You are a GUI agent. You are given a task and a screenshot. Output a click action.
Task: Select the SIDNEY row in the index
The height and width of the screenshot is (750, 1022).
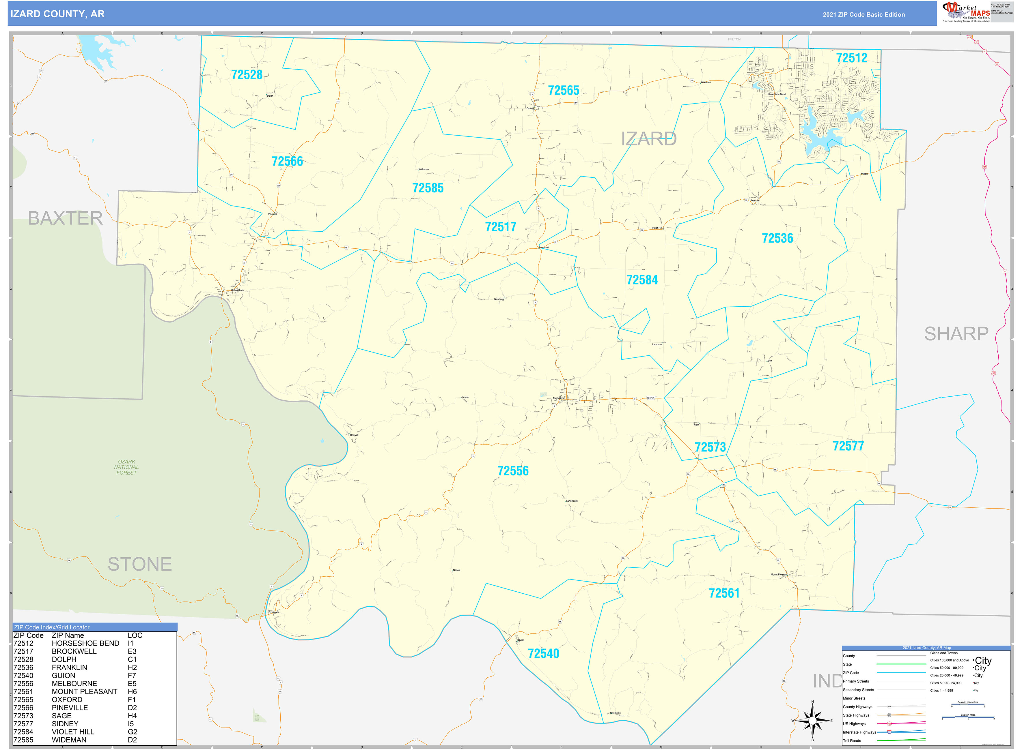(94, 724)
